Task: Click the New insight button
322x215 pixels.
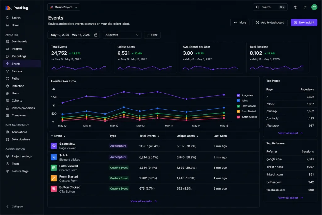Action: coord(304,23)
